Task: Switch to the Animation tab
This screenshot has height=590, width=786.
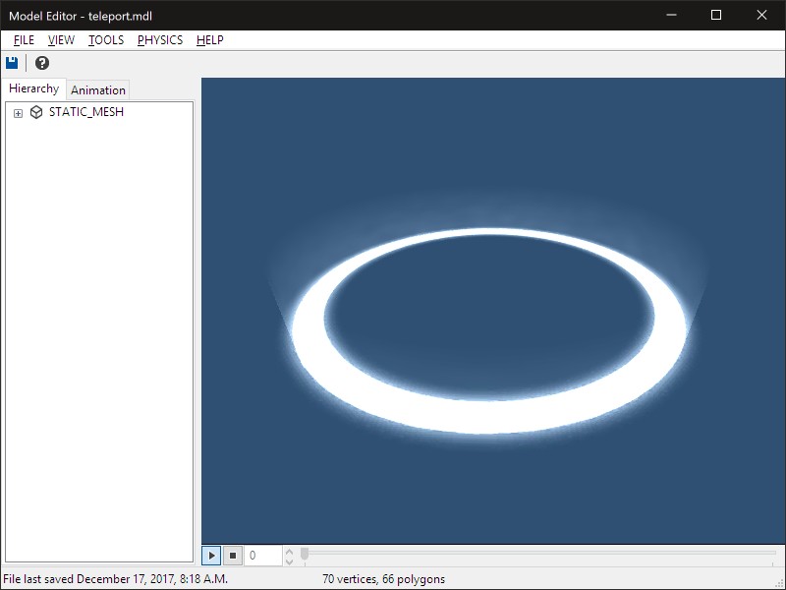Action: point(98,89)
